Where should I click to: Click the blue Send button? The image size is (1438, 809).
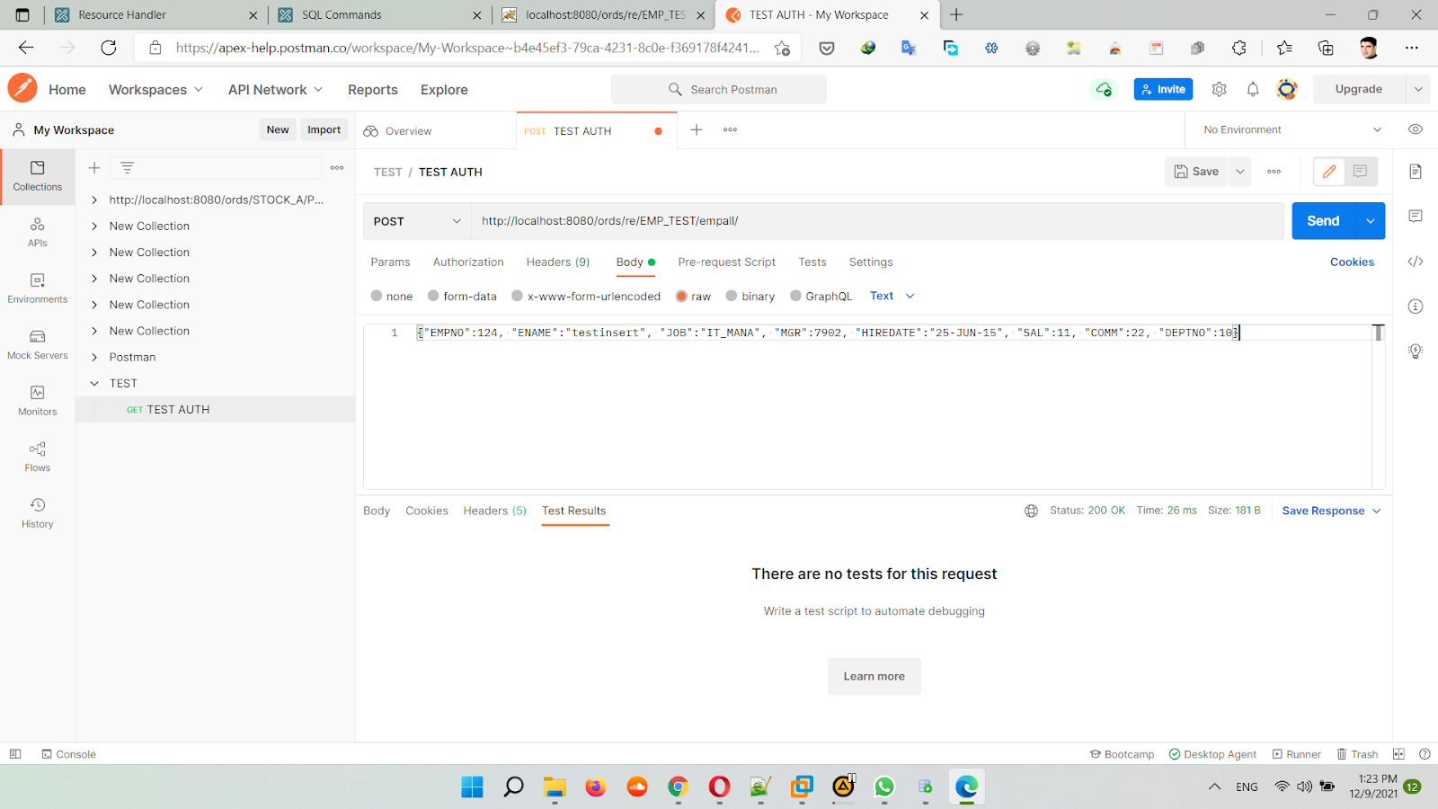click(1322, 221)
